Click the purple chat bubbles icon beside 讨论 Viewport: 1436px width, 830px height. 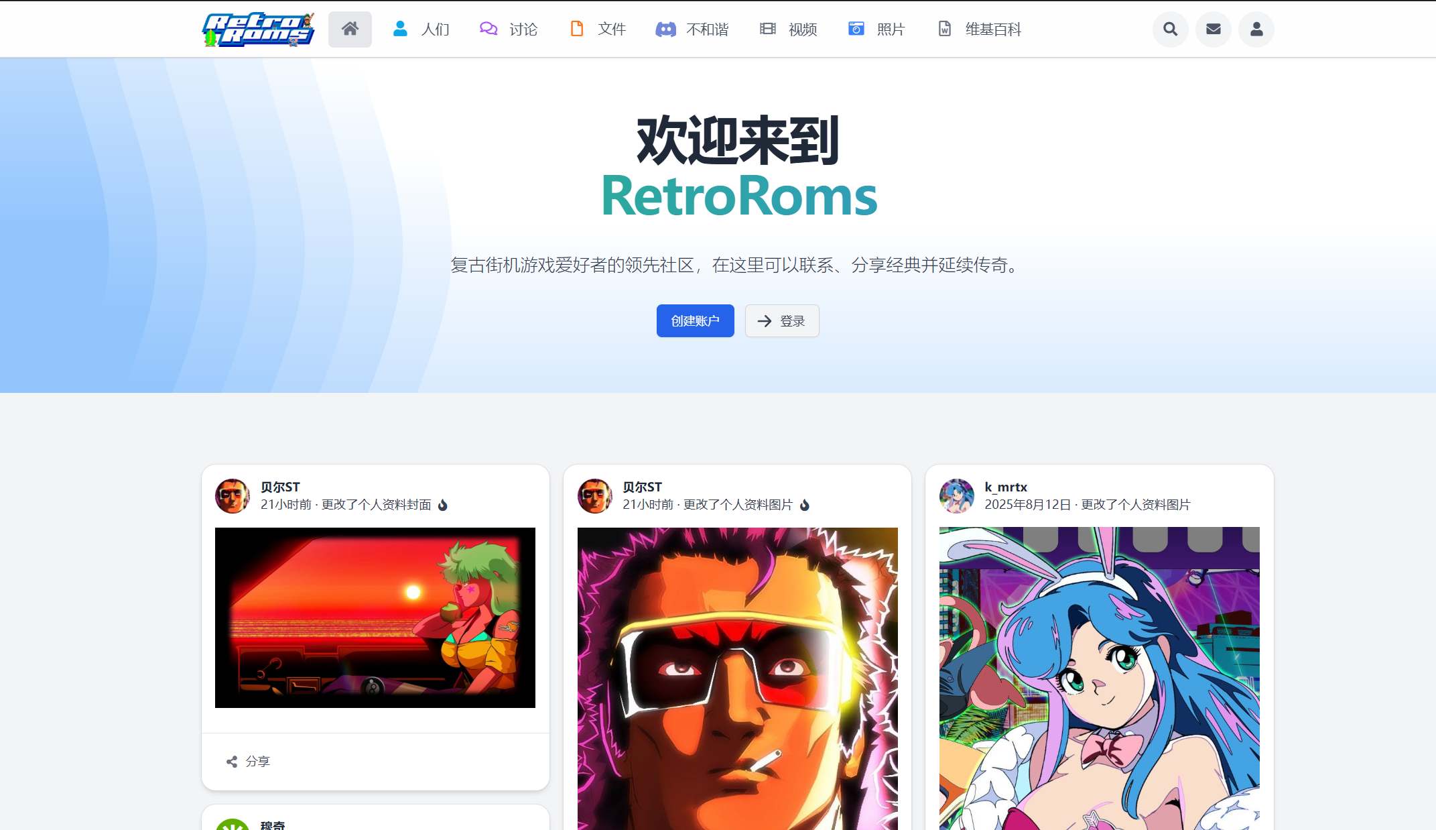(x=488, y=29)
